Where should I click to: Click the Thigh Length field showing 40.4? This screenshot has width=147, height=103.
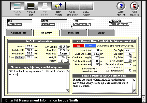tap(30, 50)
